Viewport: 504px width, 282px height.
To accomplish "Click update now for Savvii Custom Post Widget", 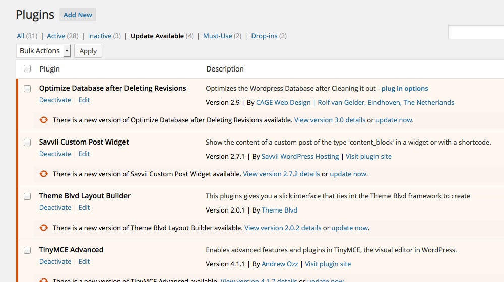I will point(348,174).
